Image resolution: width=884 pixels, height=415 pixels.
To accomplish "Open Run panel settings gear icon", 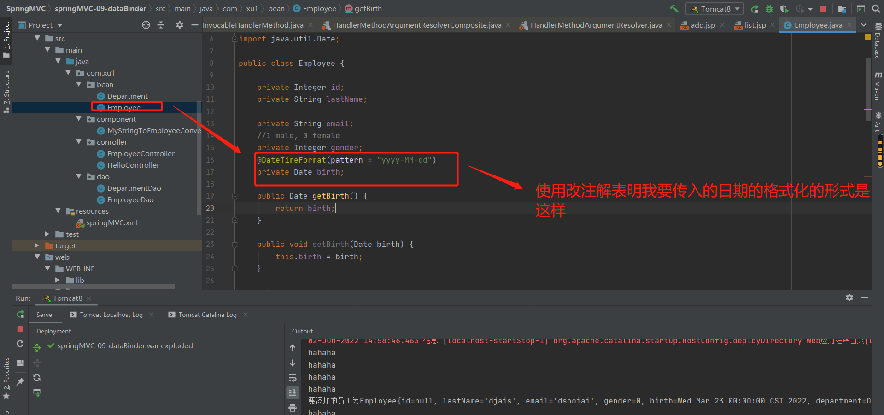I will [849, 298].
